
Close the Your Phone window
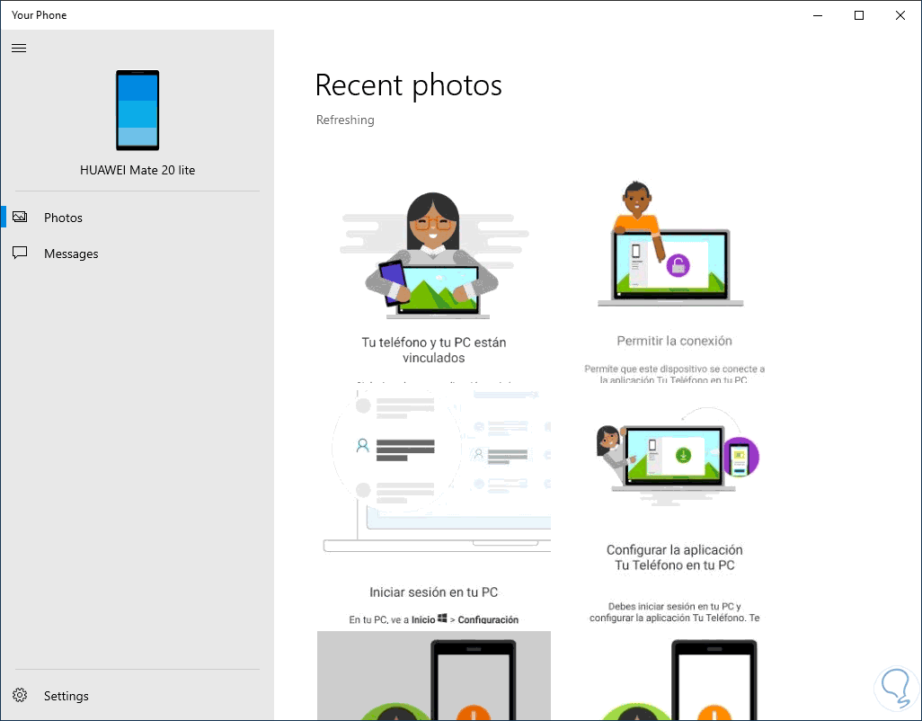[900, 15]
